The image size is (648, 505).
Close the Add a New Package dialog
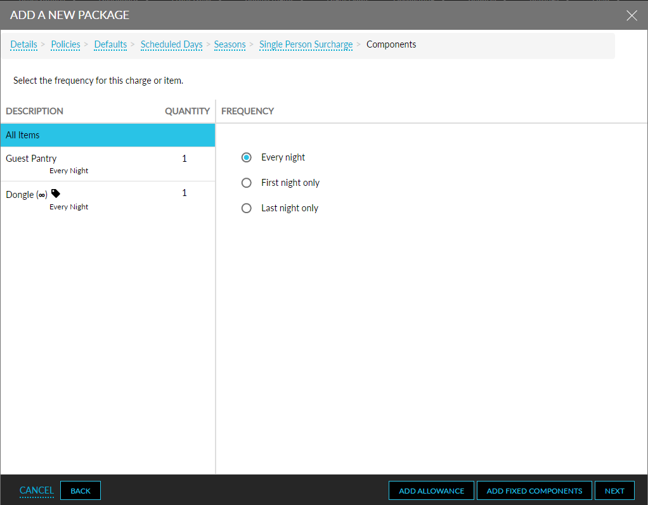pos(632,16)
